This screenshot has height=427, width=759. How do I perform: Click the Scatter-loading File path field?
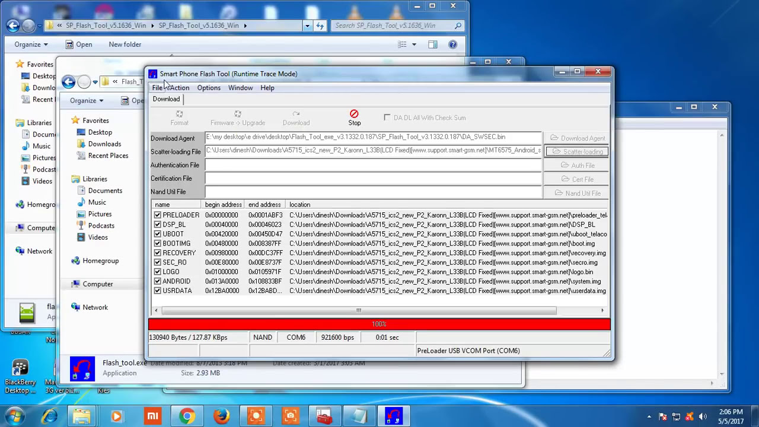(373, 151)
